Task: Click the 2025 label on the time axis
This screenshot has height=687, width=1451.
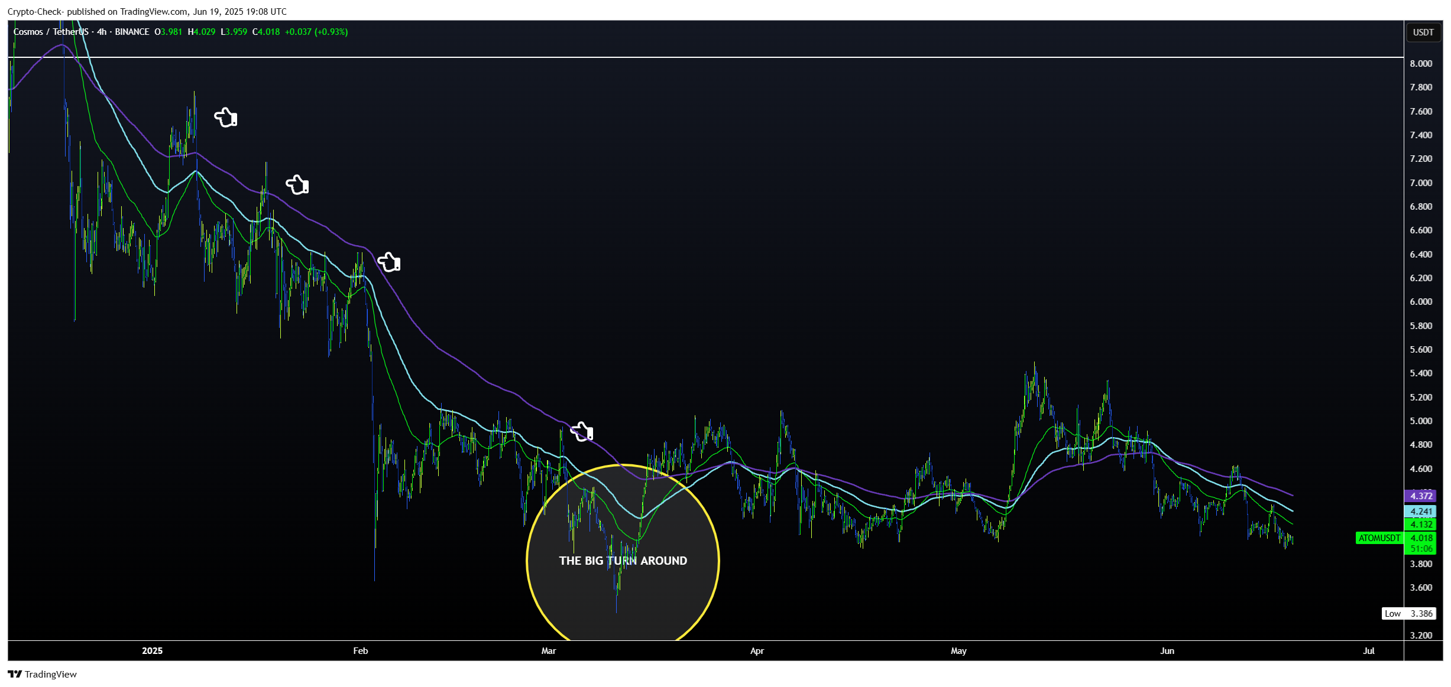Action: click(152, 650)
